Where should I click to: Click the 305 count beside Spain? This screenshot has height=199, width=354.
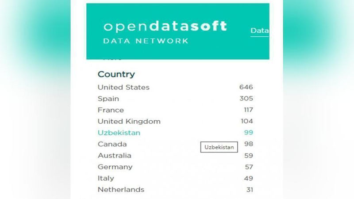click(x=246, y=99)
